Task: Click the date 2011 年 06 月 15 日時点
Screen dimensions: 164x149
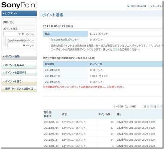Action: (x=58, y=26)
